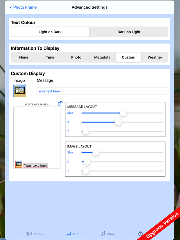The width and height of the screenshot is (180, 240).
Task: Go back to Photo Frame
Action: (23, 7)
